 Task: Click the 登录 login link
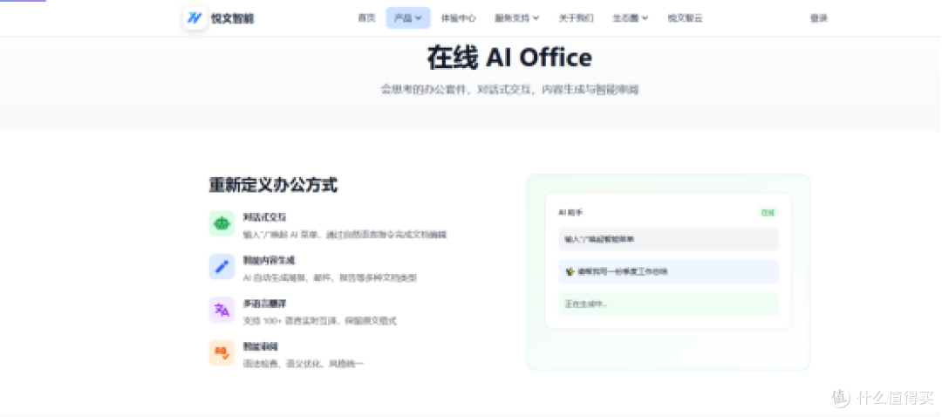[x=819, y=18]
